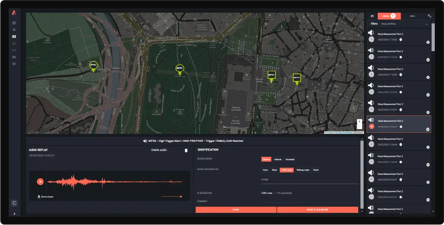Adjust the audio volume slider
Image resolution: width=444 pixels, height=225 pixels.
click(172, 196)
